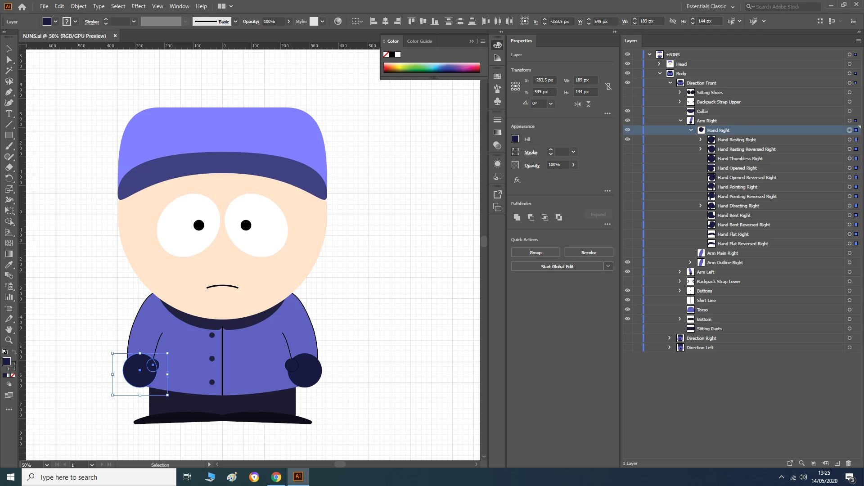Open the Start Global Edit dropdown arrow

[608, 266]
